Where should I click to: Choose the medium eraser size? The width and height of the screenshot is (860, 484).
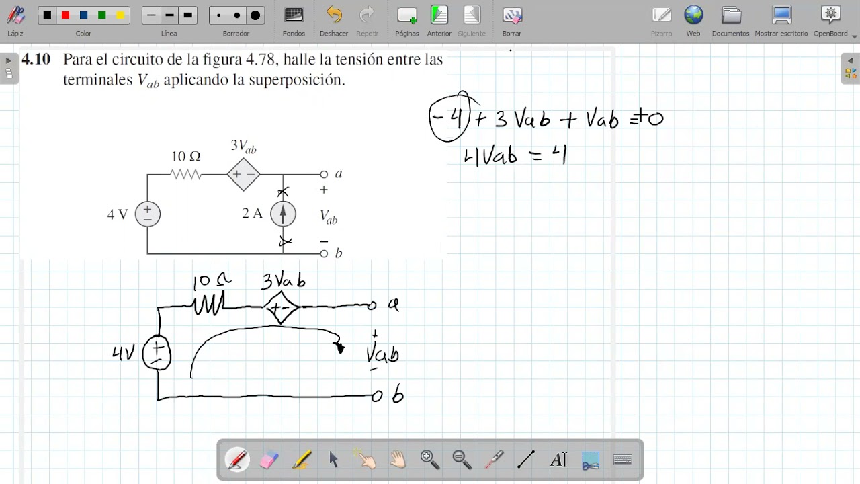pyautogui.click(x=236, y=15)
